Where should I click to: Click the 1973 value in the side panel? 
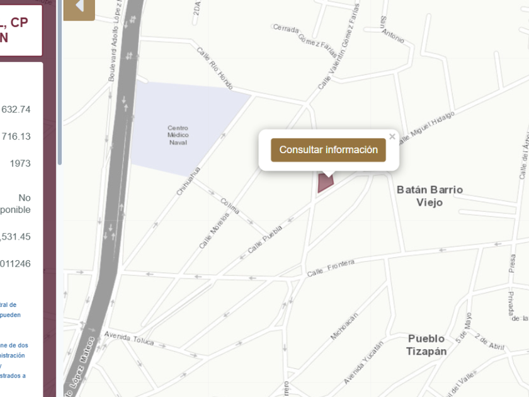point(20,163)
